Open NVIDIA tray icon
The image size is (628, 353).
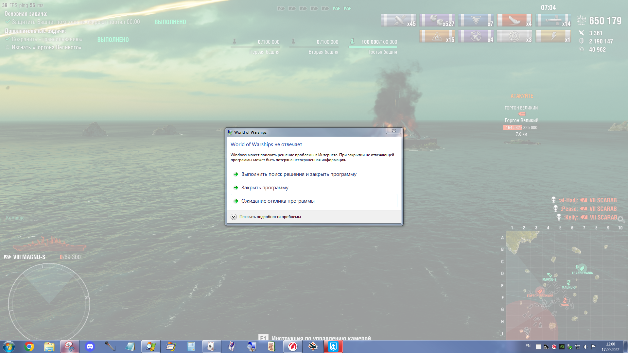tap(562, 347)
